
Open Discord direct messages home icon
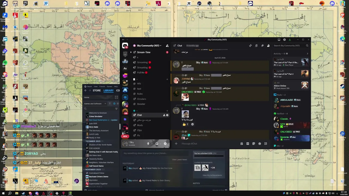tap(125, 46)
